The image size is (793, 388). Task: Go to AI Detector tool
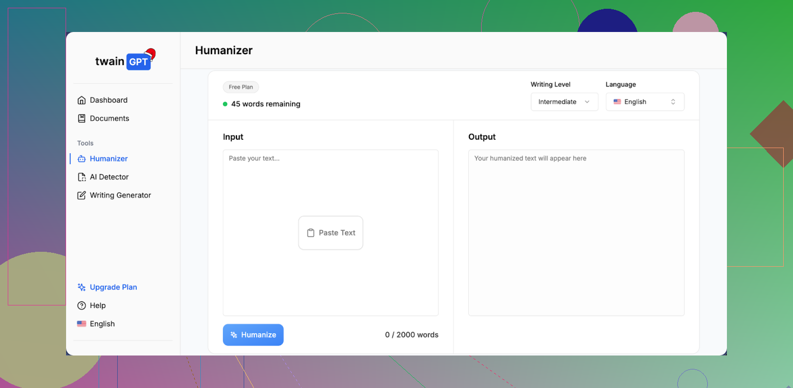[x=109, y=177]
